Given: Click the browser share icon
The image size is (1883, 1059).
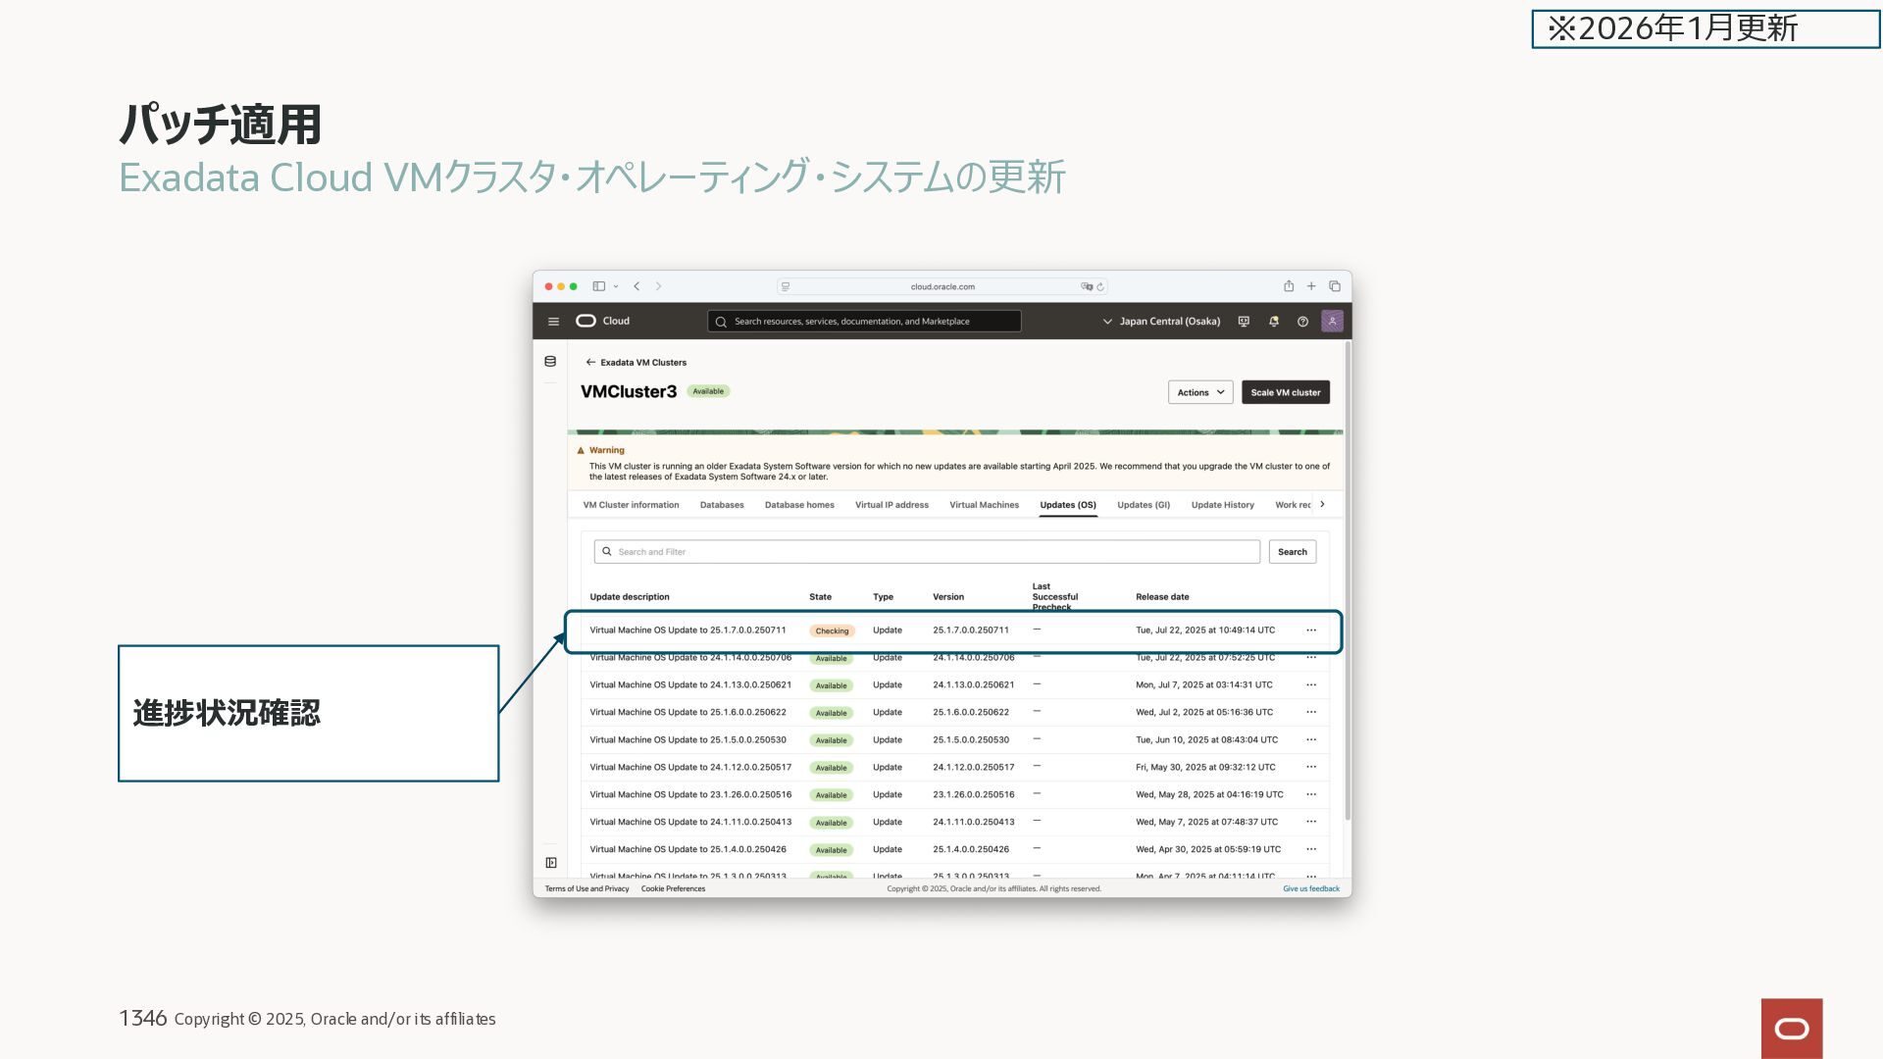Looking at the screenshot, I should click(x=1289, y=286).
